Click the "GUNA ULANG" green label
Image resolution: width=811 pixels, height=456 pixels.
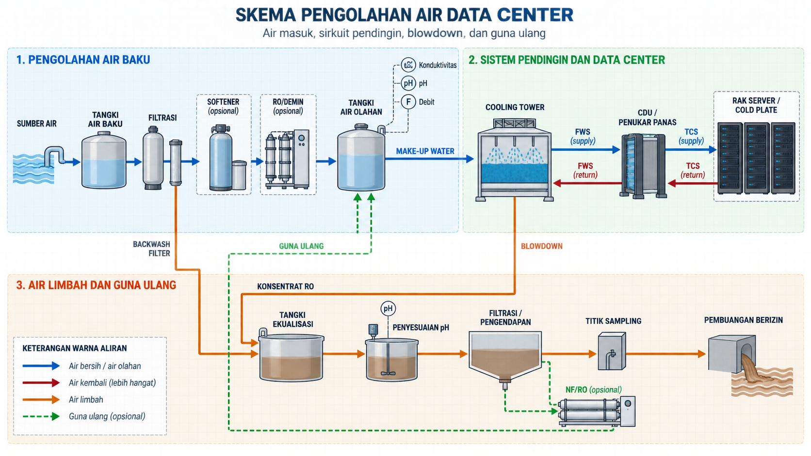[301, 246]
